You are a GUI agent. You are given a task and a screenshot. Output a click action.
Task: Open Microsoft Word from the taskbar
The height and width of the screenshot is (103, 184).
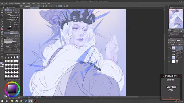click(26, 101)
